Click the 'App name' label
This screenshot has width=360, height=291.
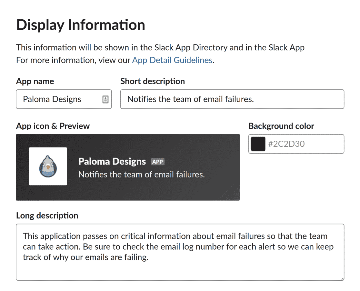click(35, 81)
